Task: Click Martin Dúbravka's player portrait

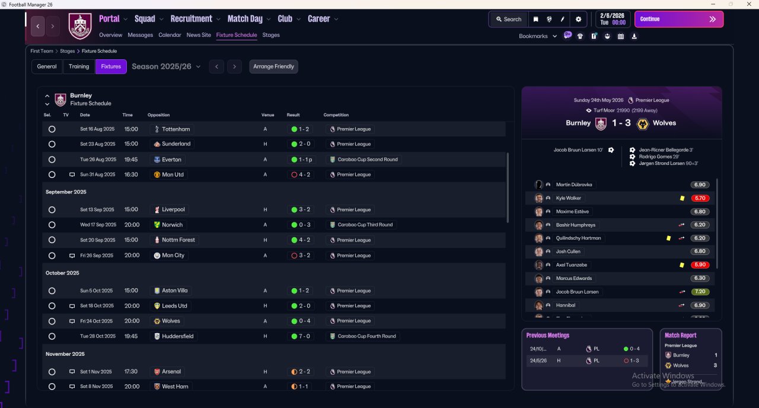Action: (x=538, y=184)
